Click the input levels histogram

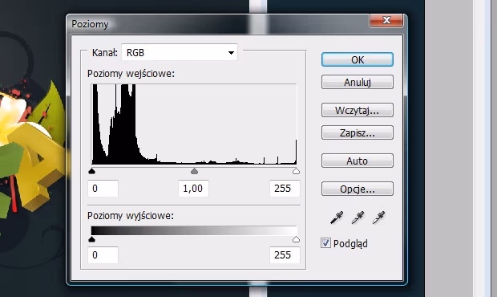pyautogui.click(x=194, y=124)
